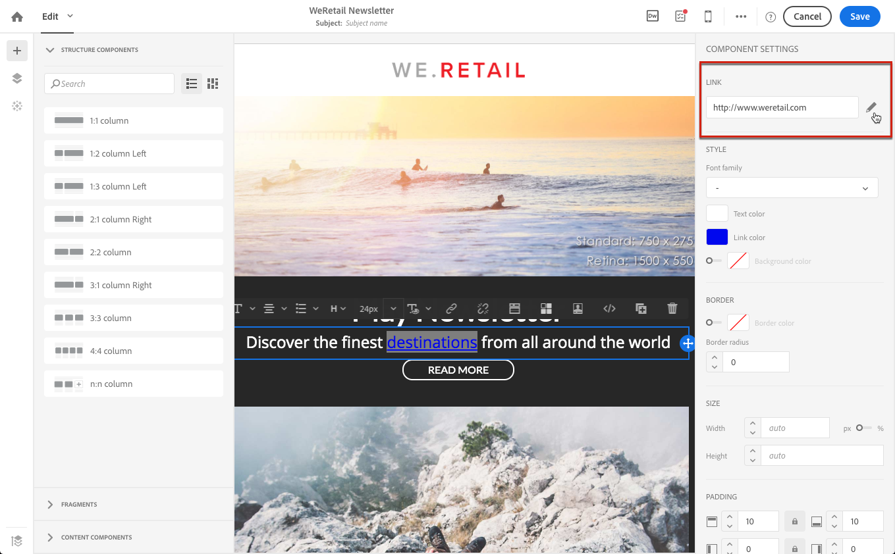The image size is (895, 554).
Task: Open the help question mark icon
Action: click(x=771, y=17)
